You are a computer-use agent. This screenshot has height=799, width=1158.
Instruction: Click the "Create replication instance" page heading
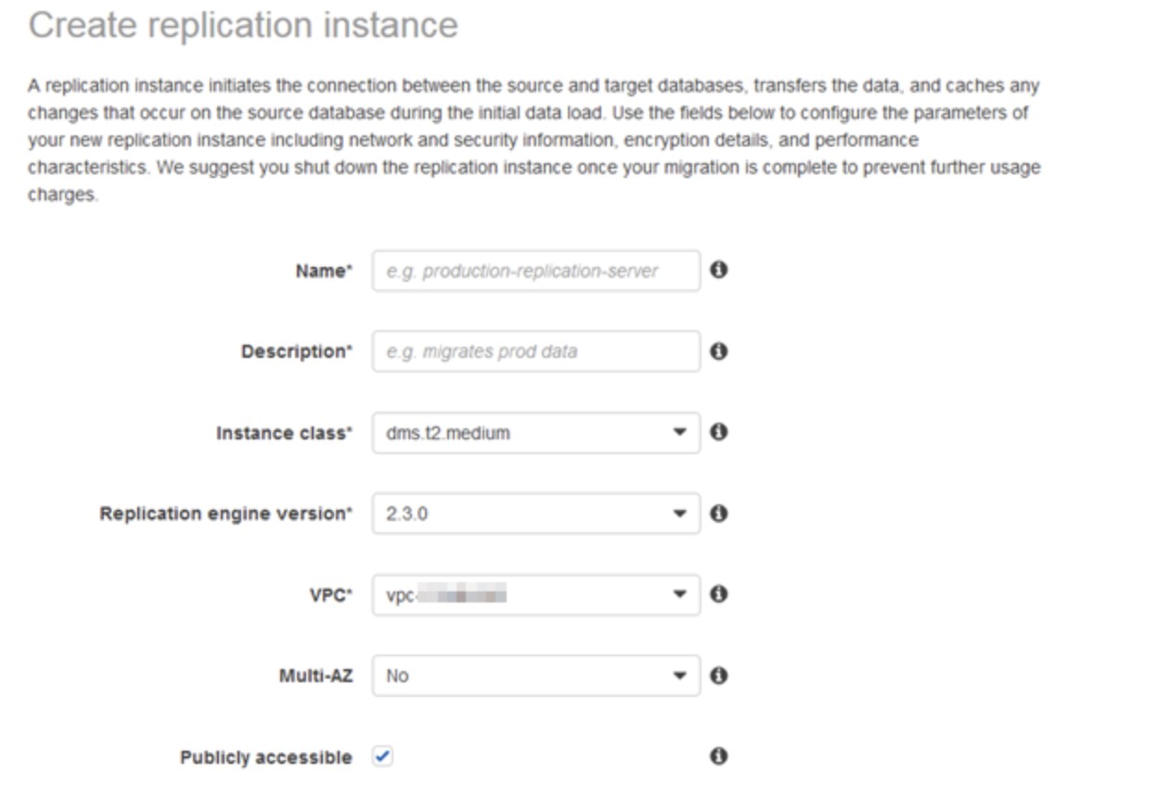click(243, 25)
